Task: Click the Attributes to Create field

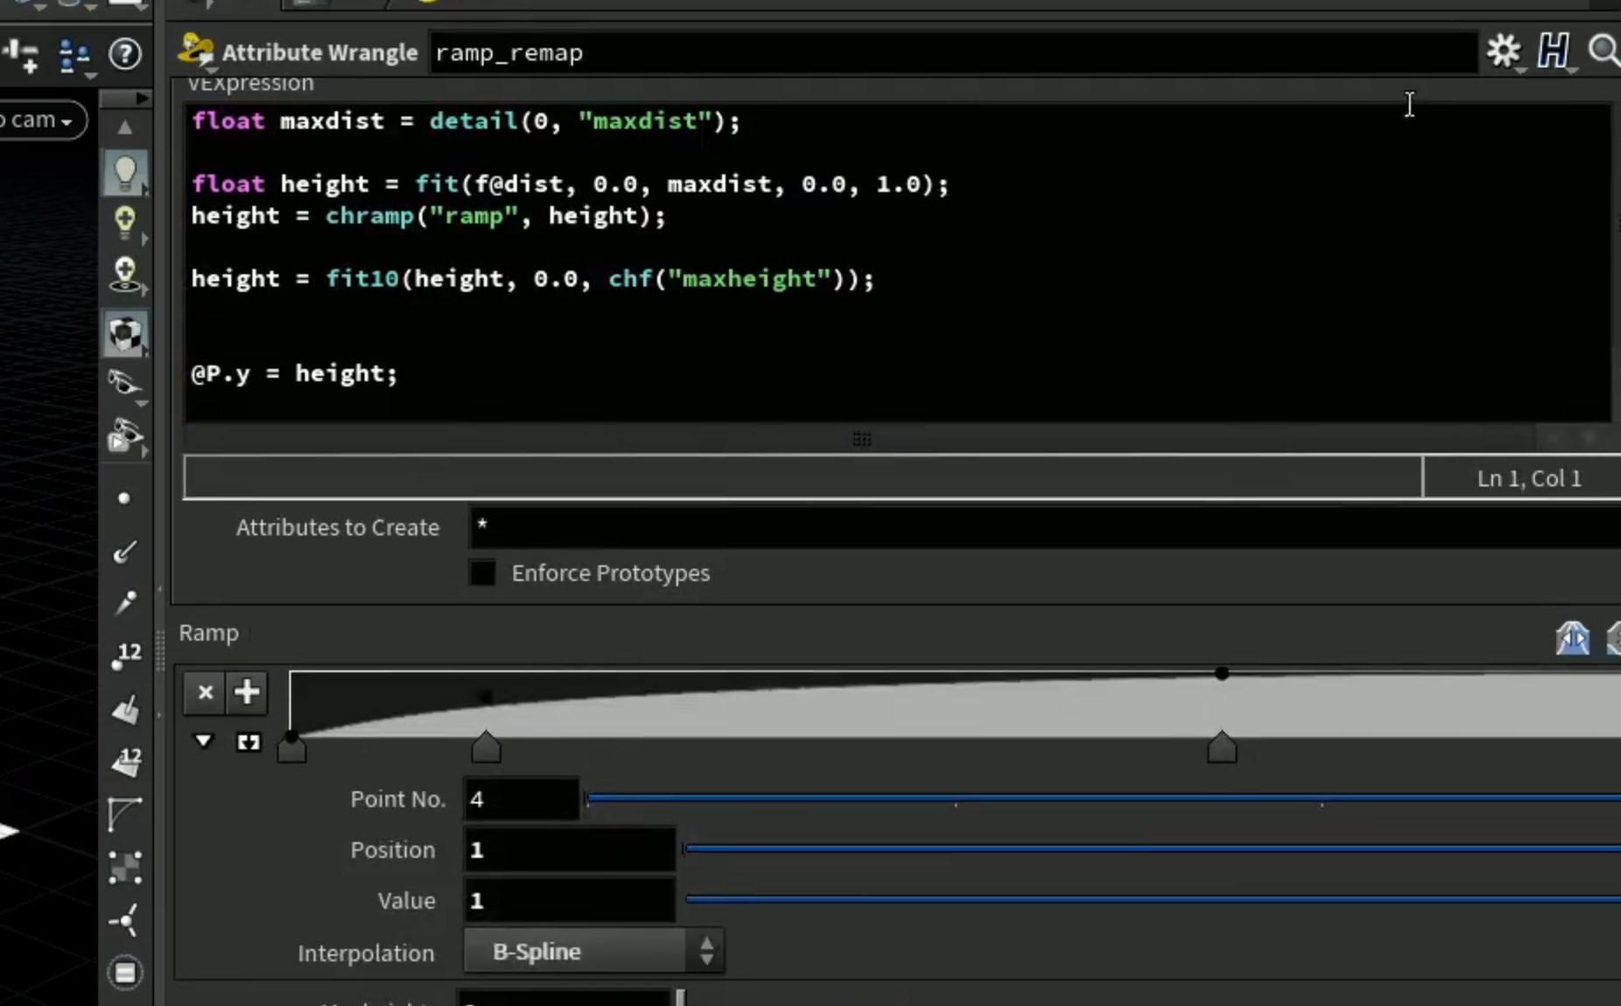Action: (1045, 528)
